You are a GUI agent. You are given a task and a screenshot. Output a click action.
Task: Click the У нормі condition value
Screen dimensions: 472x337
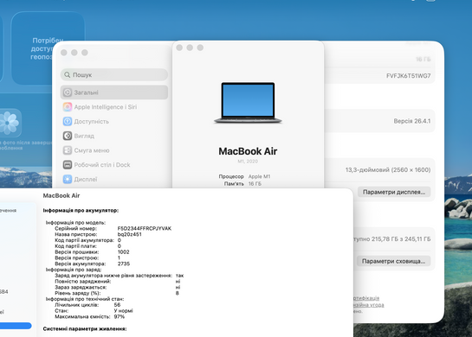pos(124,310)
